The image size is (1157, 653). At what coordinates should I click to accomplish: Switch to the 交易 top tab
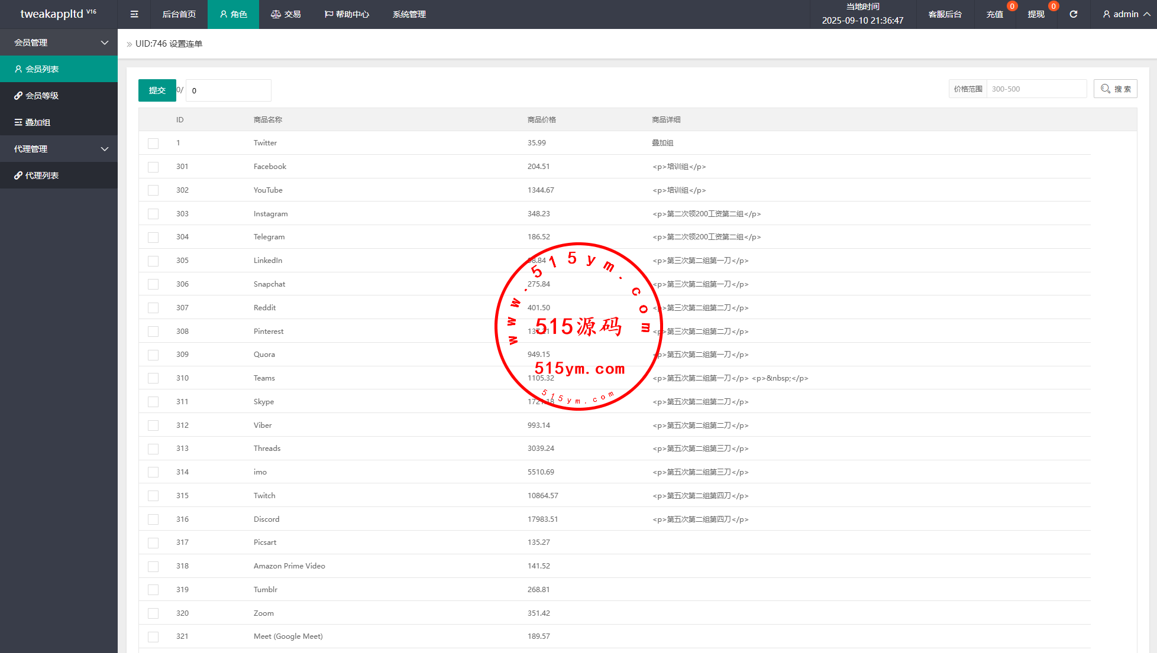[286, 14]
